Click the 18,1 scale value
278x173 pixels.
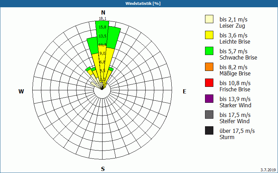(103, 18)
